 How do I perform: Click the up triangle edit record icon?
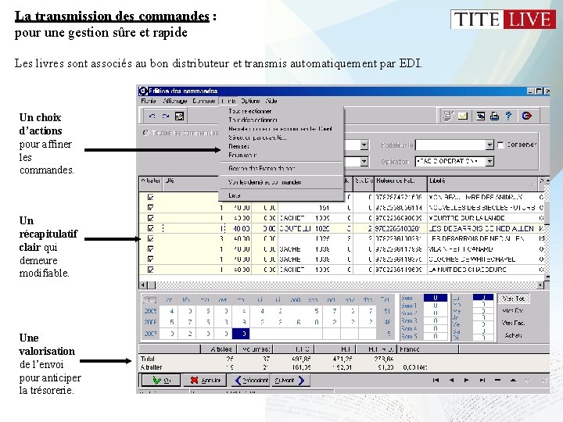513,380
